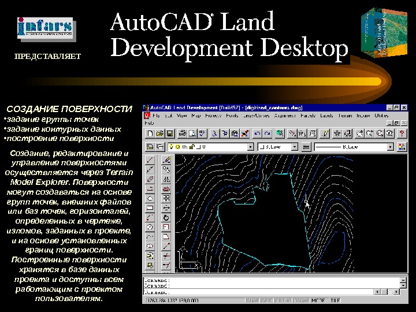
Task: Click the Paste clipboard icon
Action: coord(235,133)
